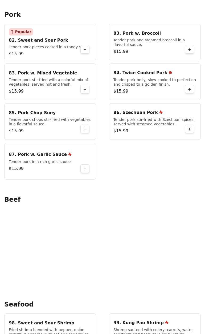Add Pork w. Garlic Sauce plus icon
205x334 pixels.
(85, 169)
